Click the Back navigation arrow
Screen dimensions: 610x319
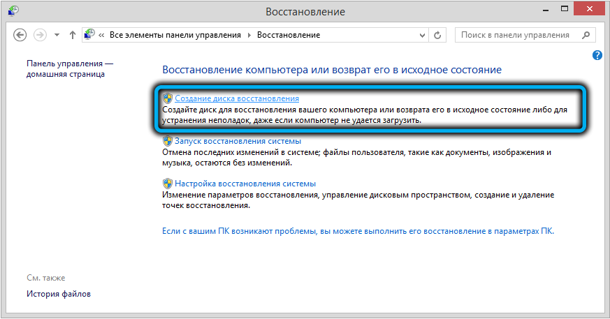pyautogui.click(x=20, y=35)
